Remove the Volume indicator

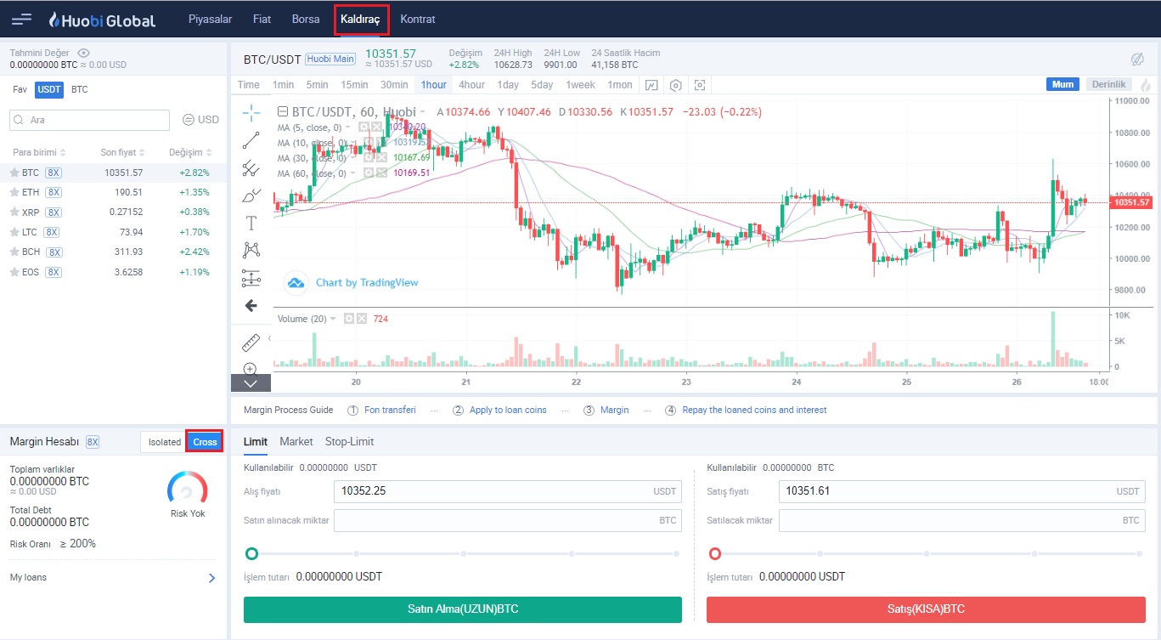361,319
